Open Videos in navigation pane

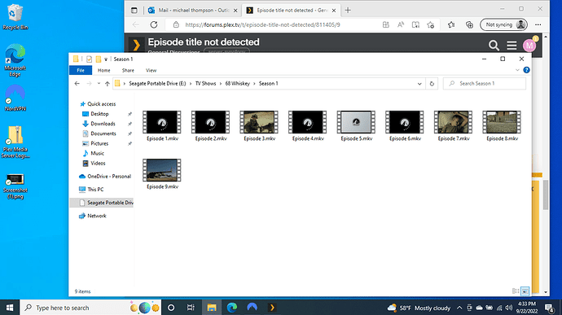coord(98,163)
